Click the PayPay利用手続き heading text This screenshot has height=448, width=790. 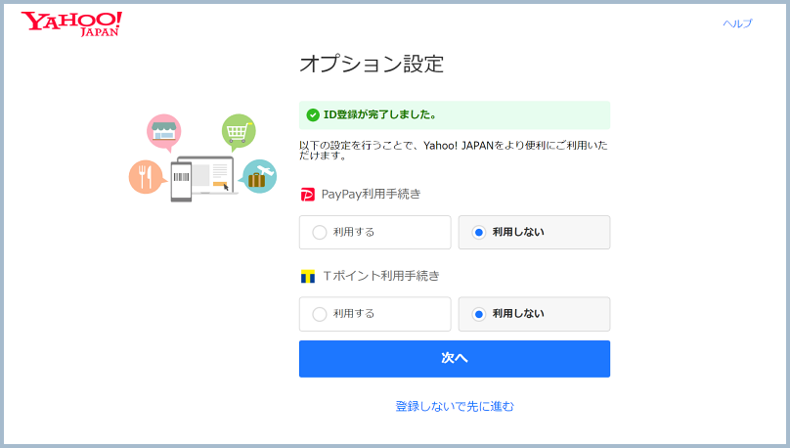[371, 194]
